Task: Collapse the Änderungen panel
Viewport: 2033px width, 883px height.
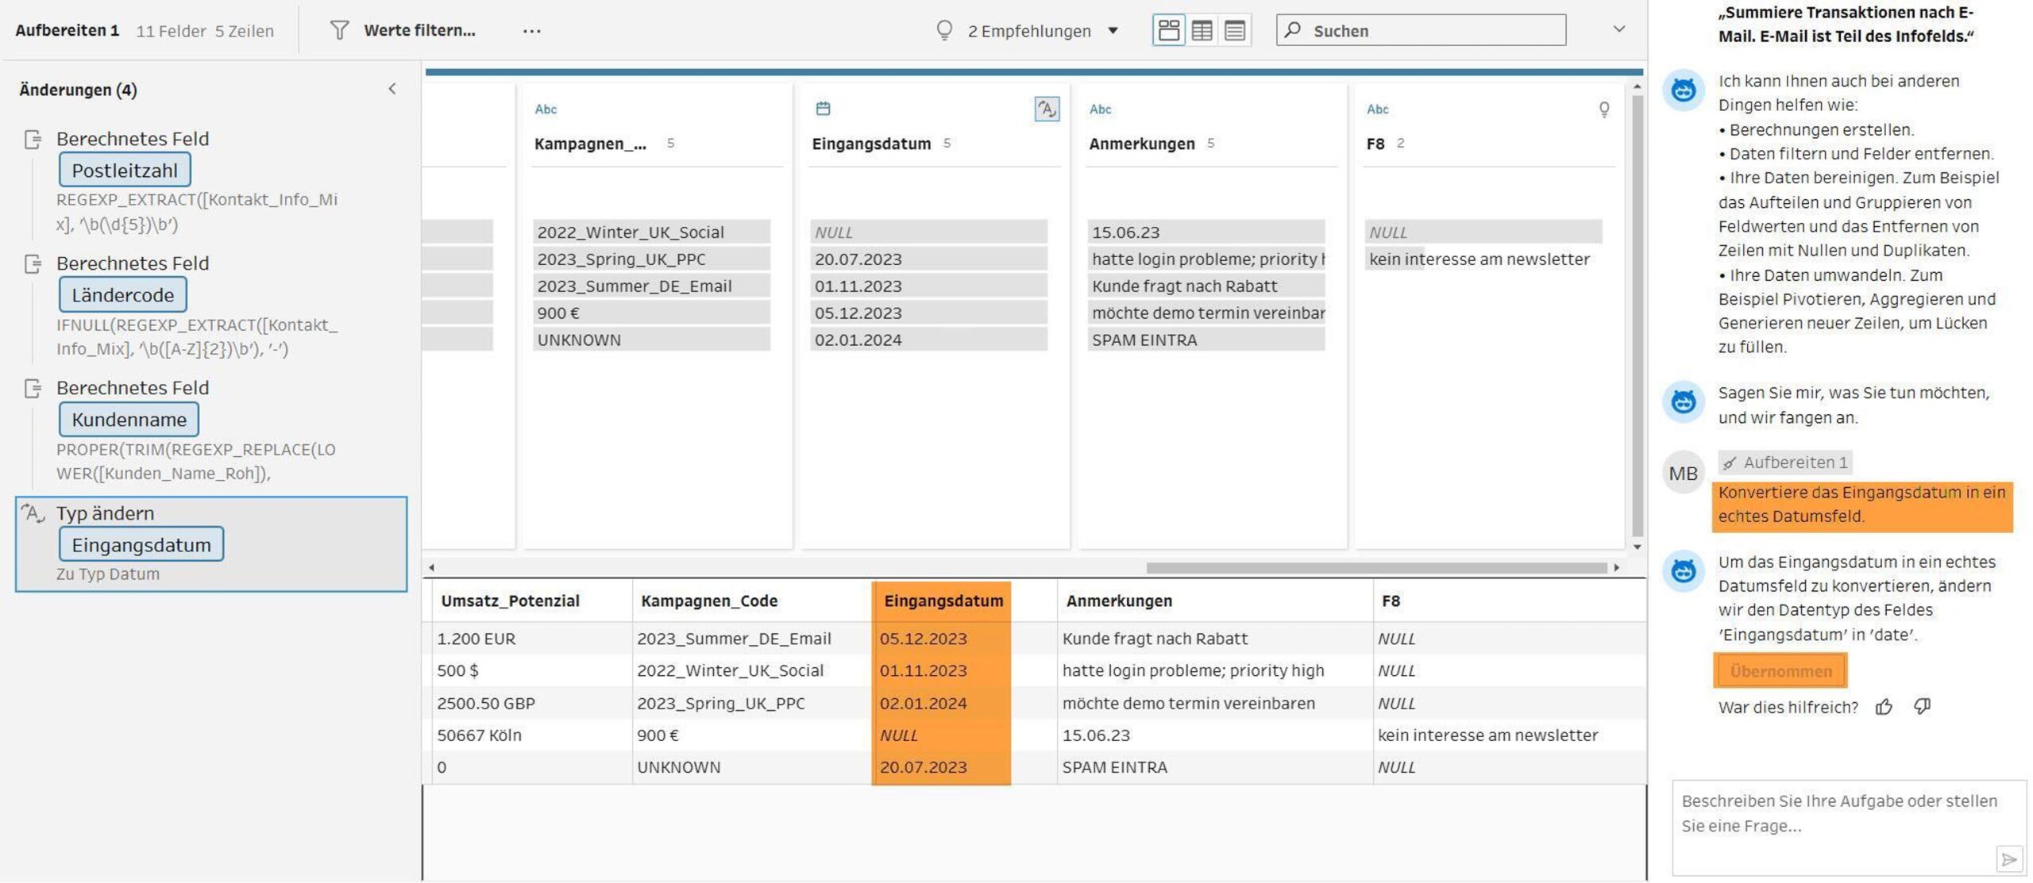Action: pos(392,89)
